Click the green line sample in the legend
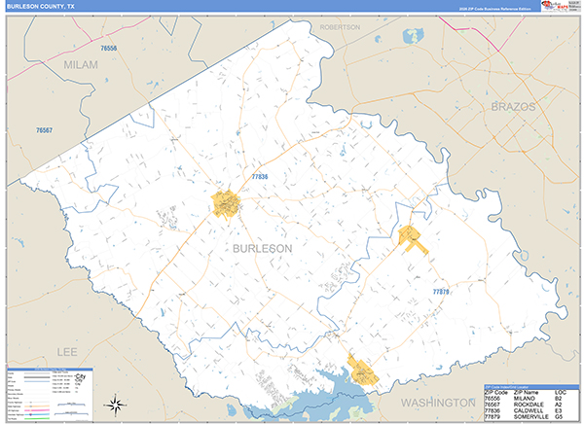 pos(37,418)
